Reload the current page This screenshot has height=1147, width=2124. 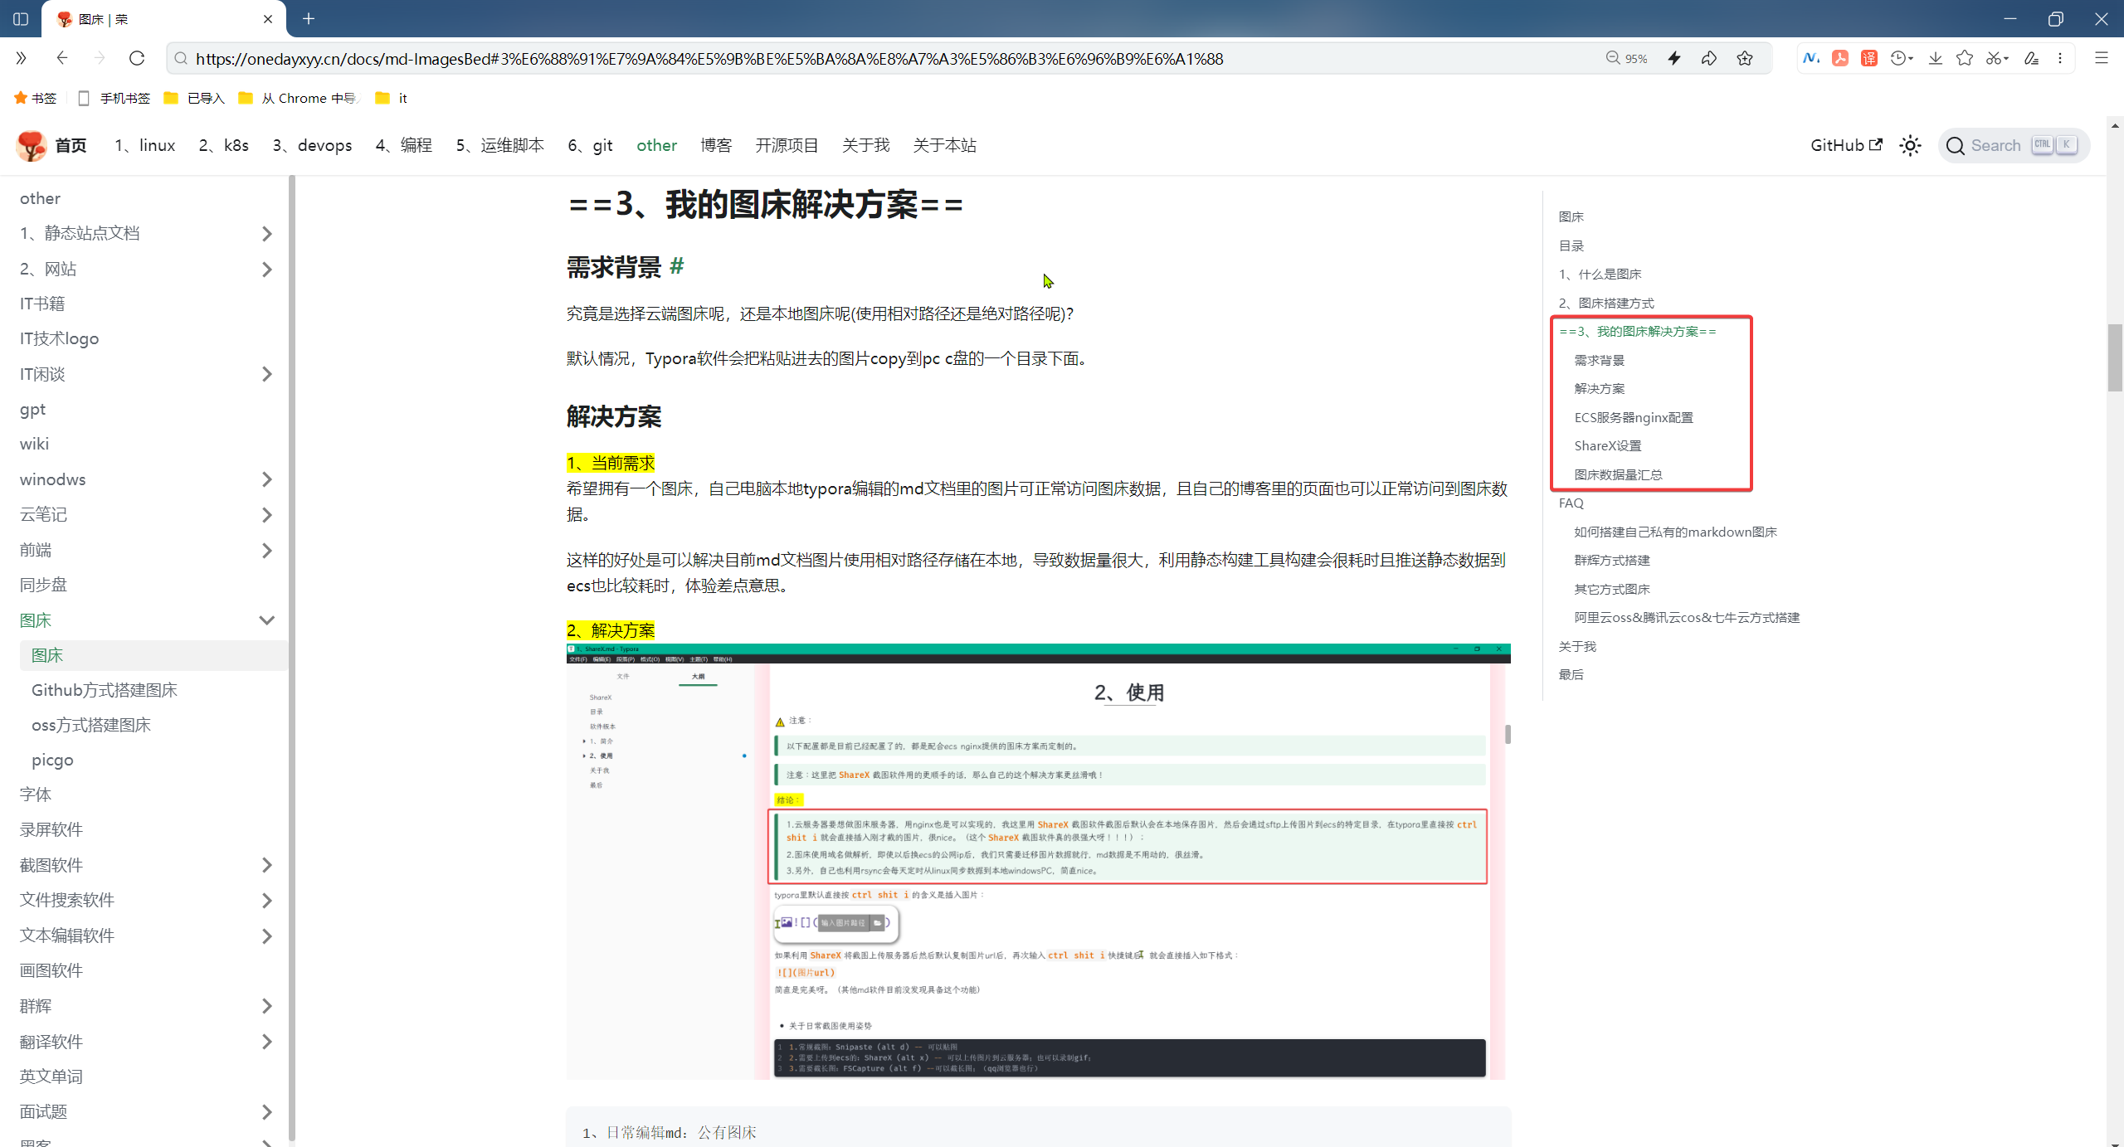[x=137, y=58]
